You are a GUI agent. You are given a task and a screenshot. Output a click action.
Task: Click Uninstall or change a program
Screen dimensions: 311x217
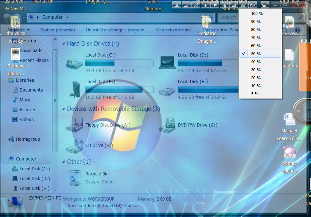[115, 30]
